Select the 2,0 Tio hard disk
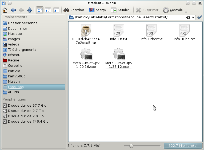The height and width of the screenshot is (150, 204). (34, 116)
